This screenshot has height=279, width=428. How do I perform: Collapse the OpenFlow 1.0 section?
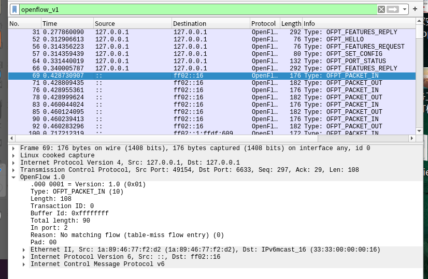point(13,177)
